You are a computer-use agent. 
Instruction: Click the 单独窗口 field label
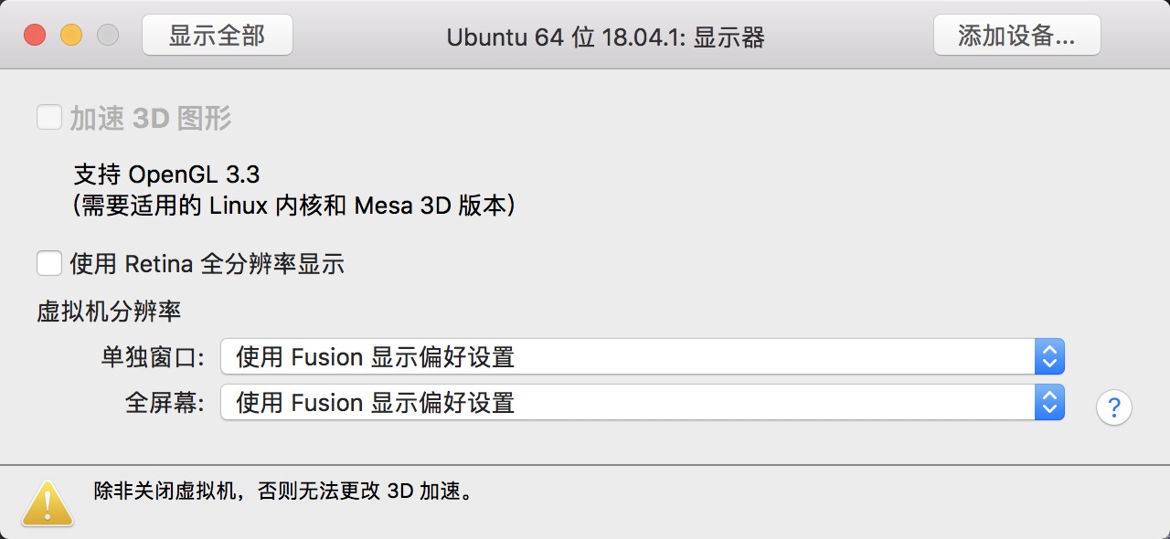153,357
